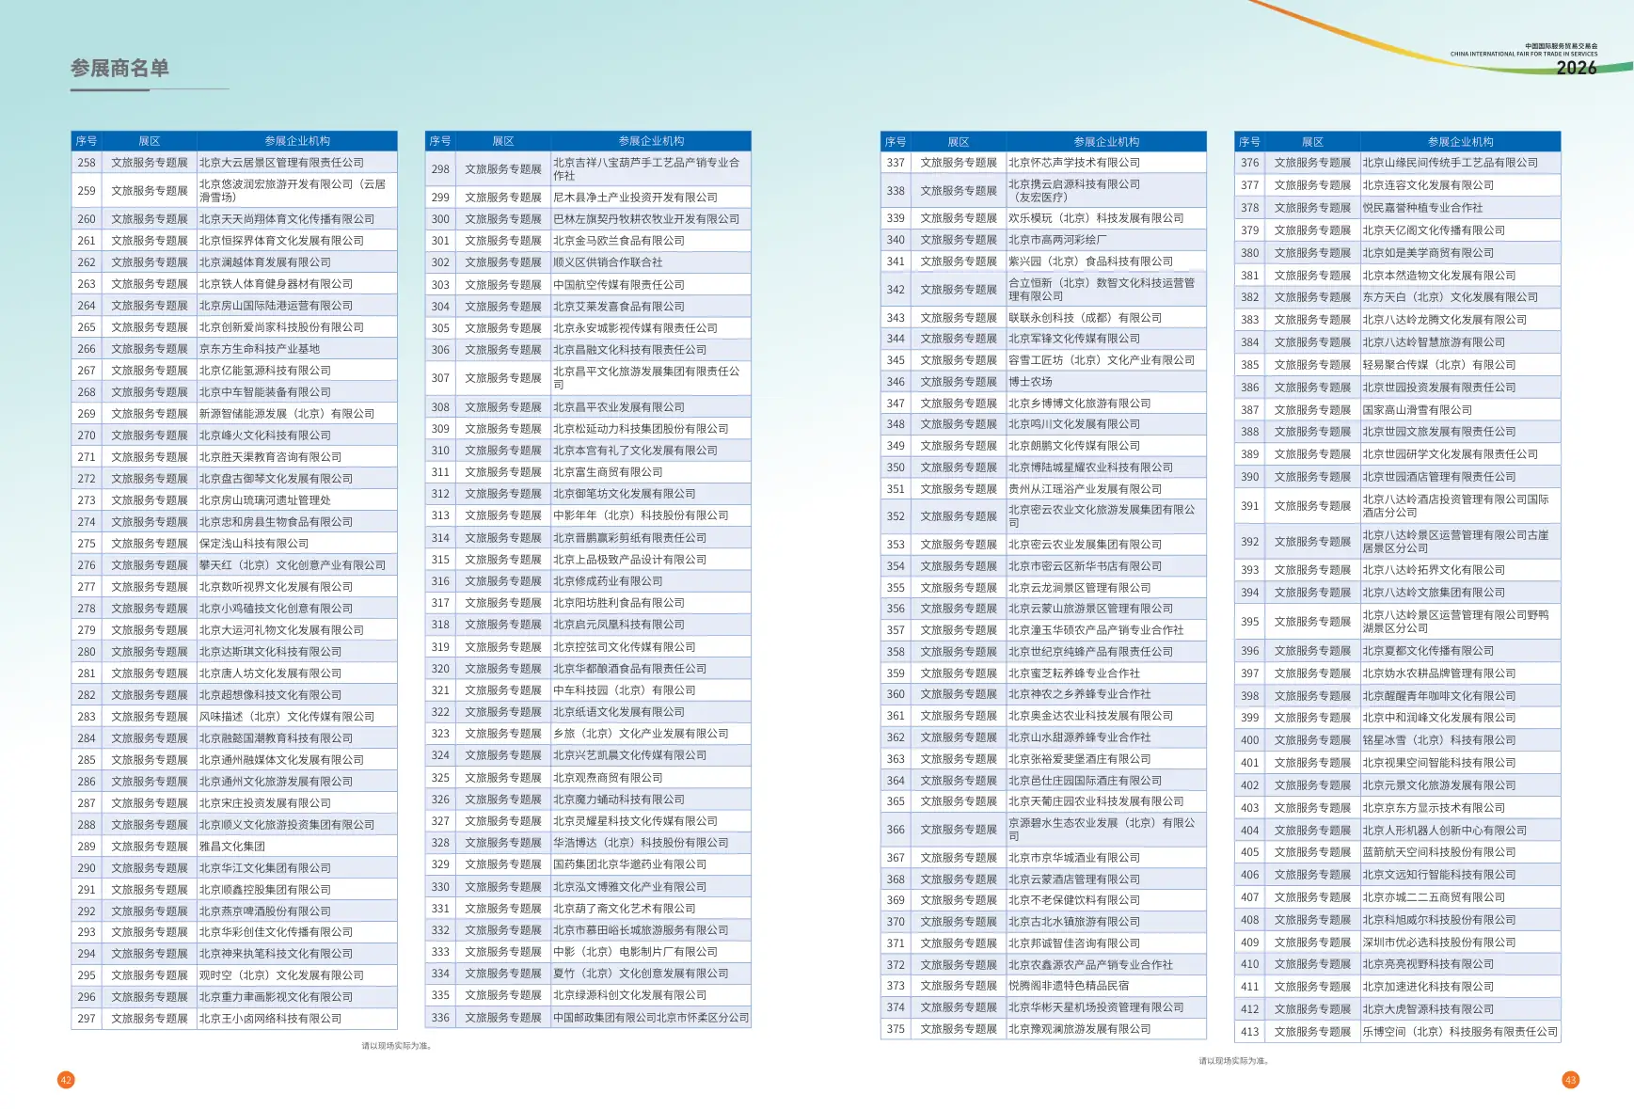Image resolution: width=1634 pixels, height=1109 pixels.
Task: Click left page footnote '请以现场实际为准。'
Action: [x=397, y=1045]
